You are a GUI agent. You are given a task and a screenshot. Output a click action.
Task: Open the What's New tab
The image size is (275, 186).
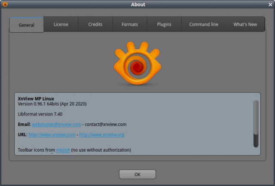(245, 24)
